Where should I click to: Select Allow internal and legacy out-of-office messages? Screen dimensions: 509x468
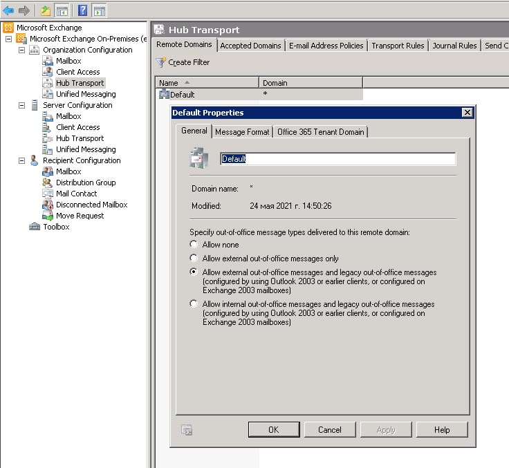pyautogui.click(x=194, y=303)
